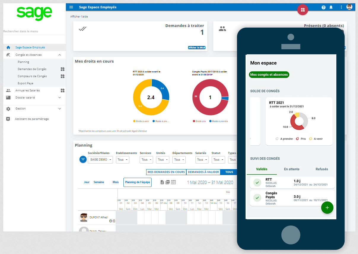Open the hamburger menu icon
This screenshot has width=358, height=254.
coord(71,7)
